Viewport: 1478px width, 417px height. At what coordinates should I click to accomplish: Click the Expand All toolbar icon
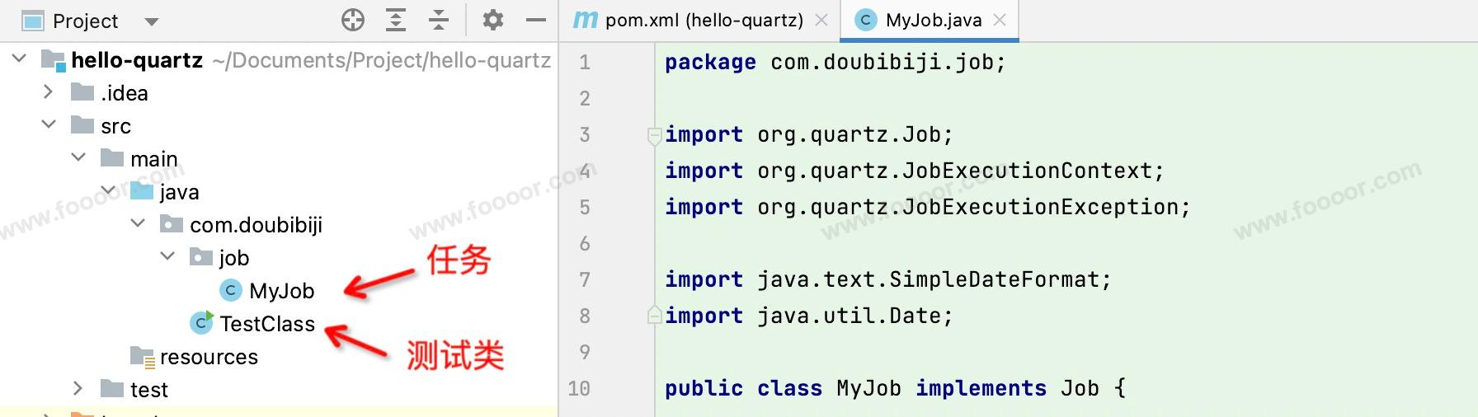point(396,21)
